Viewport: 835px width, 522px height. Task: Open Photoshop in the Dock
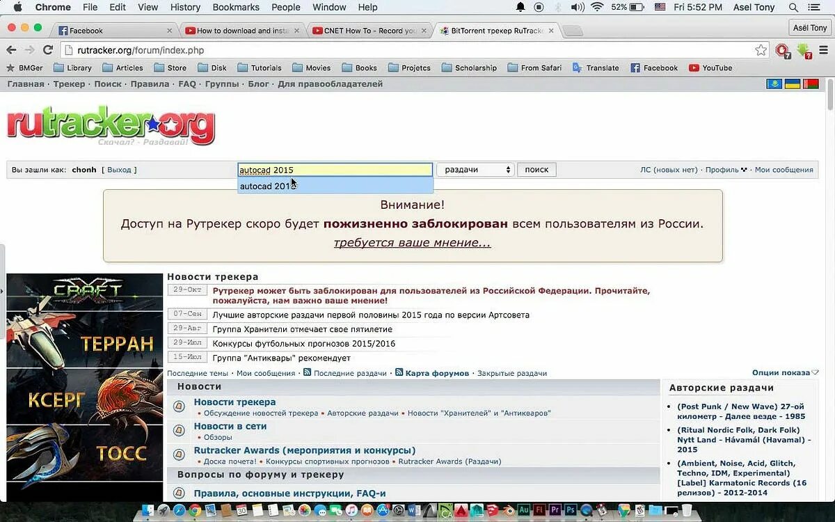click(x=571, y=511)
